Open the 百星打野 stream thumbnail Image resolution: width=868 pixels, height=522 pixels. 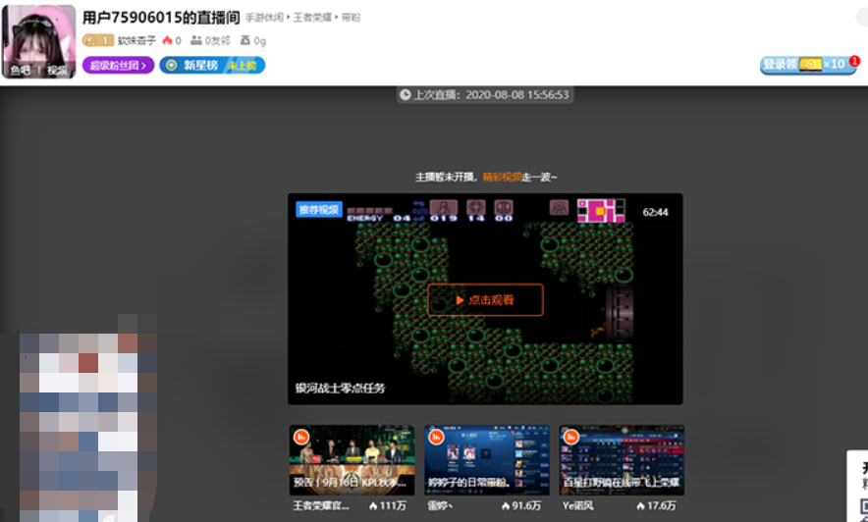click(622, 460)
